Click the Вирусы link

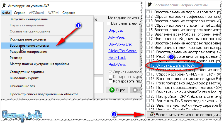[x=116, y=30]
